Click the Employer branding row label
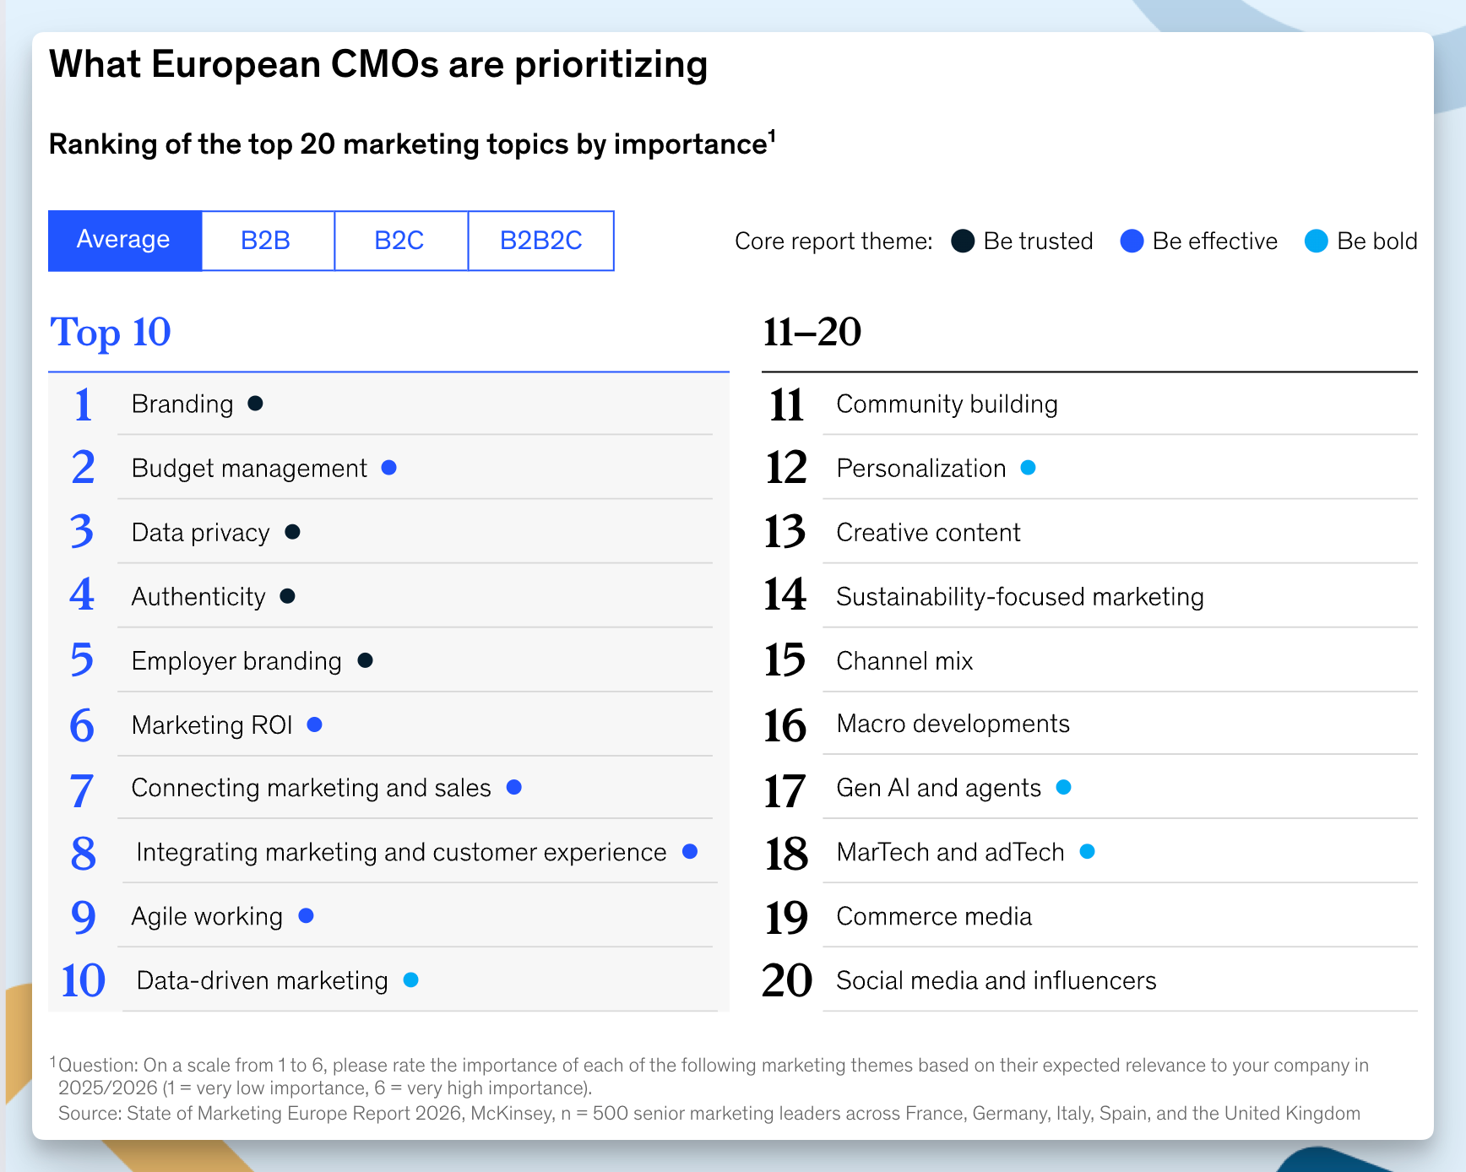This screenshot has height=1172, width=1466. [x=236, y=661]
